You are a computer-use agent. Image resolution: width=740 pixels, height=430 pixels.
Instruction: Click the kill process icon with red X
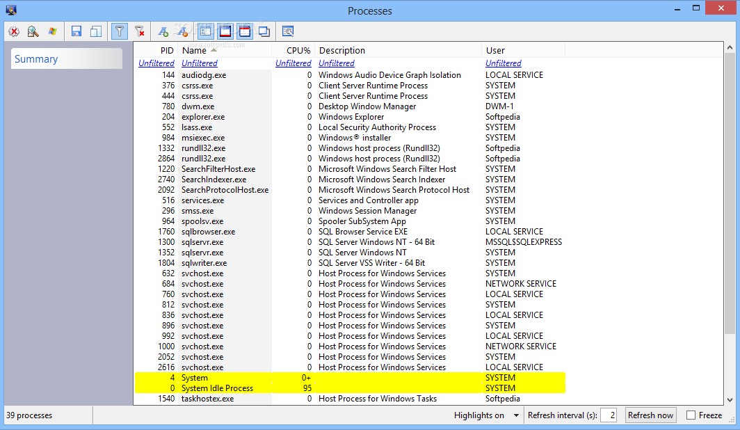pyautogui.click(x=14, y=31)
